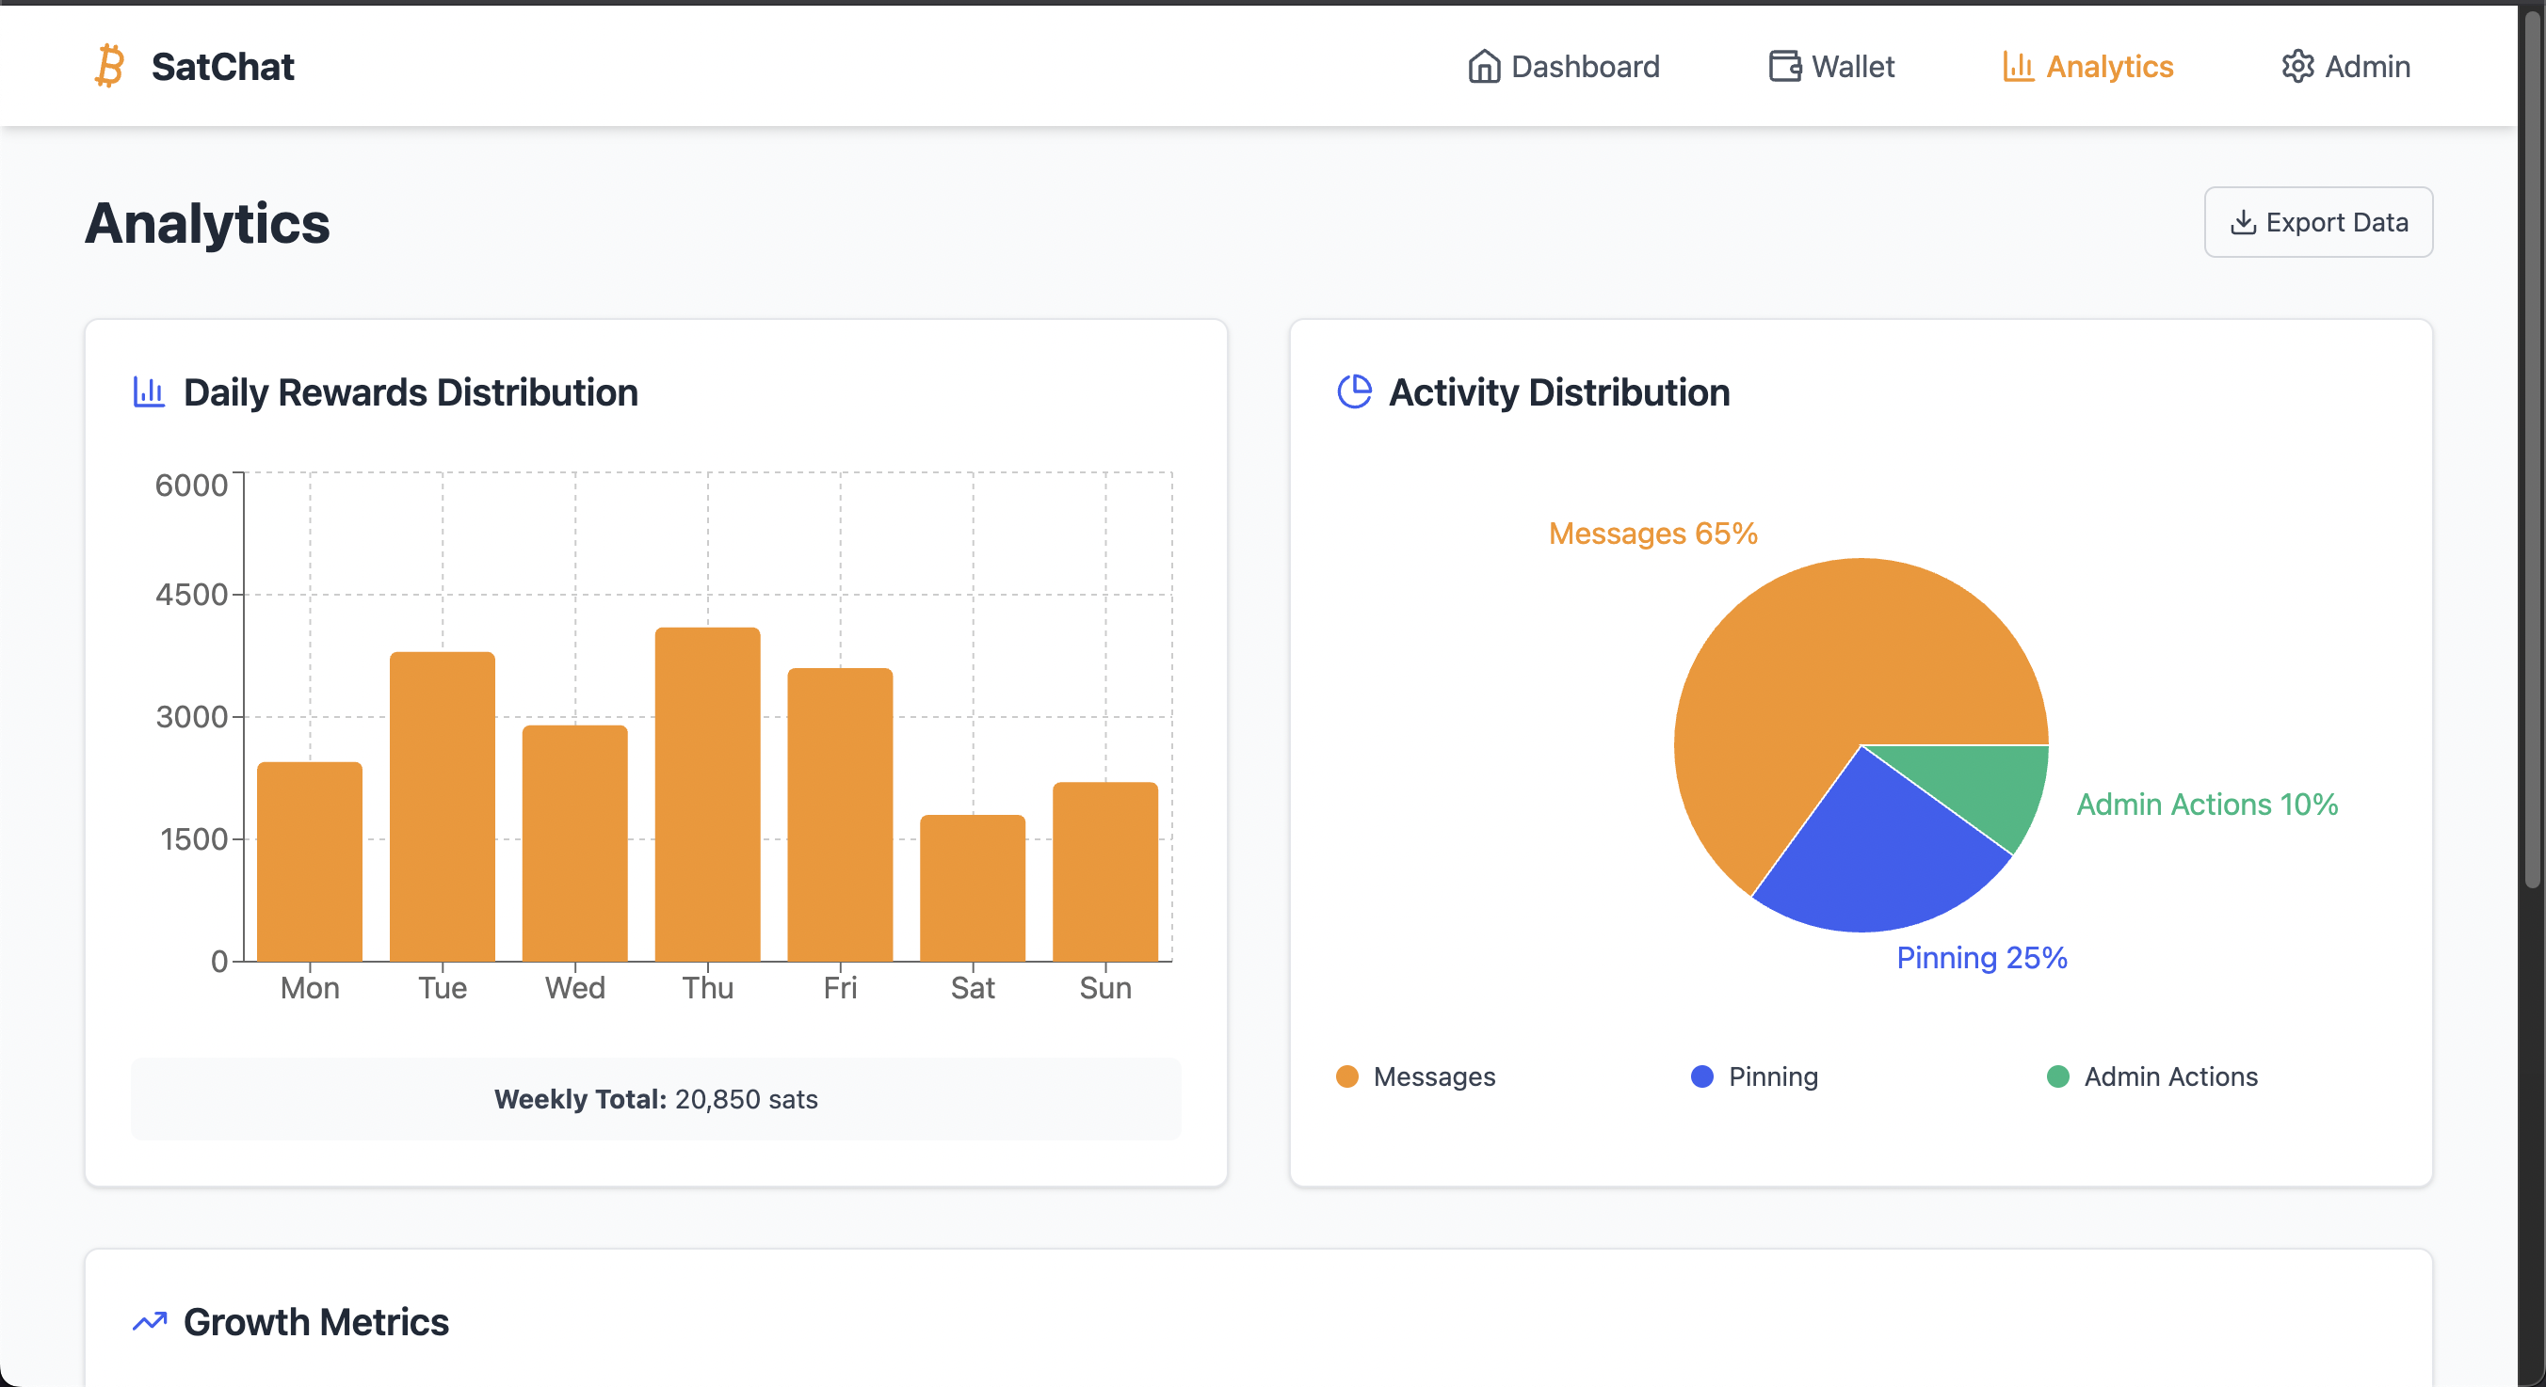The height and width of the screenshot is (1387, 2546).
Task: Click the bar chart icon beside Daily Rewards
Action: click(x=150, y=392)
